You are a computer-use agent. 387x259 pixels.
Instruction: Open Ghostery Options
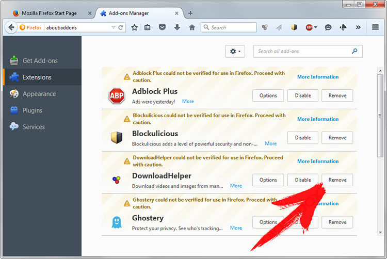[268, 222]
